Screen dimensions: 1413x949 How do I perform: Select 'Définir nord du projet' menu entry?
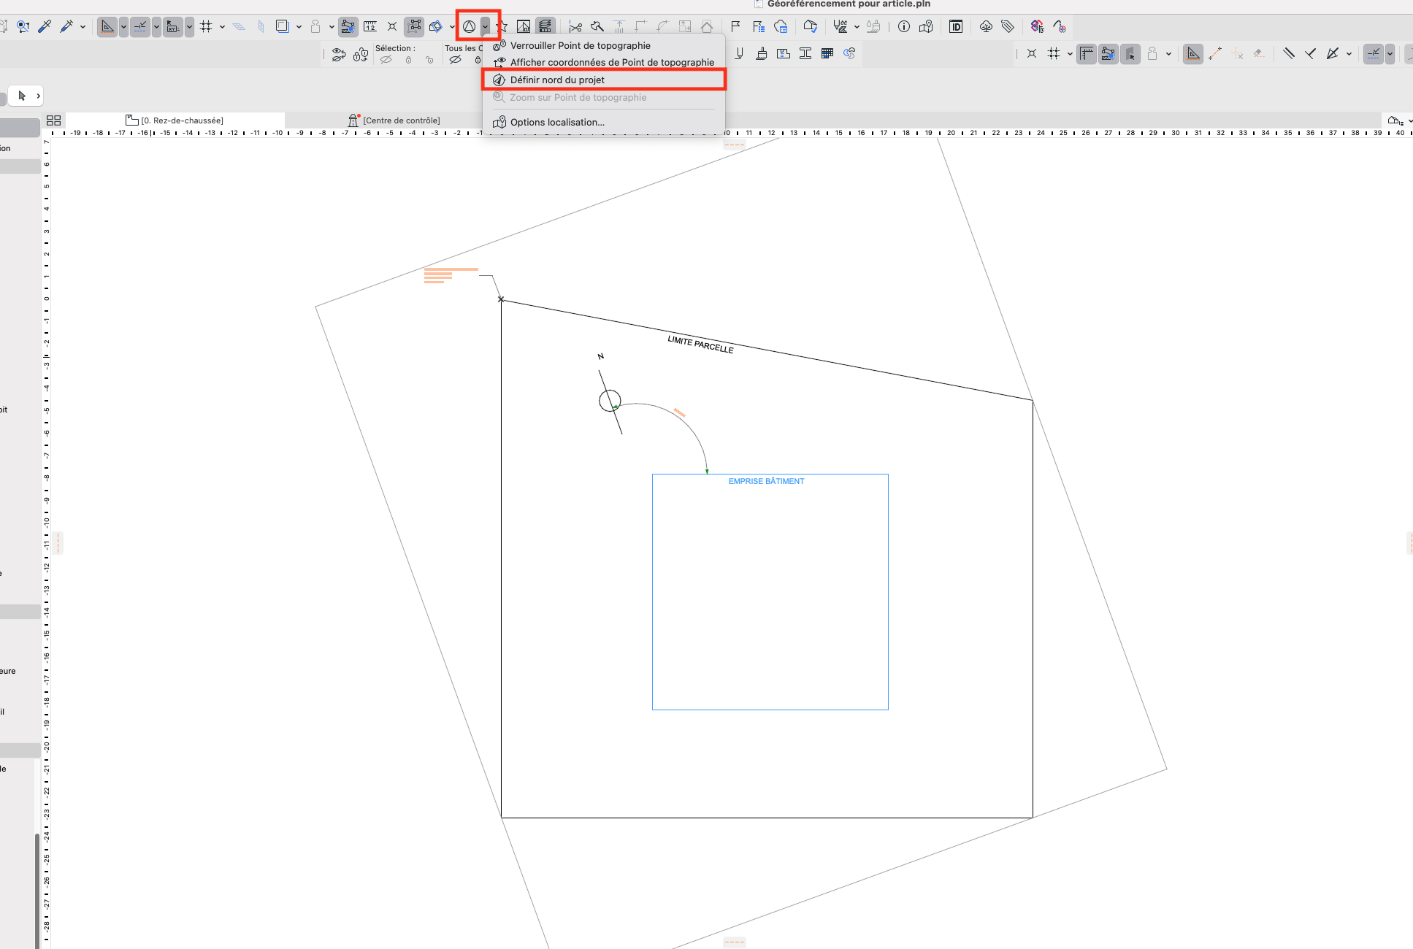click(604, 80)
